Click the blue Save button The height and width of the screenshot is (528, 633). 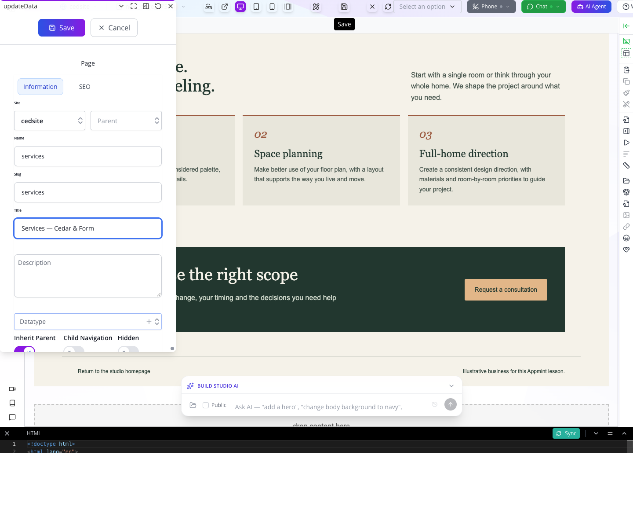click(x=62, y=28)
